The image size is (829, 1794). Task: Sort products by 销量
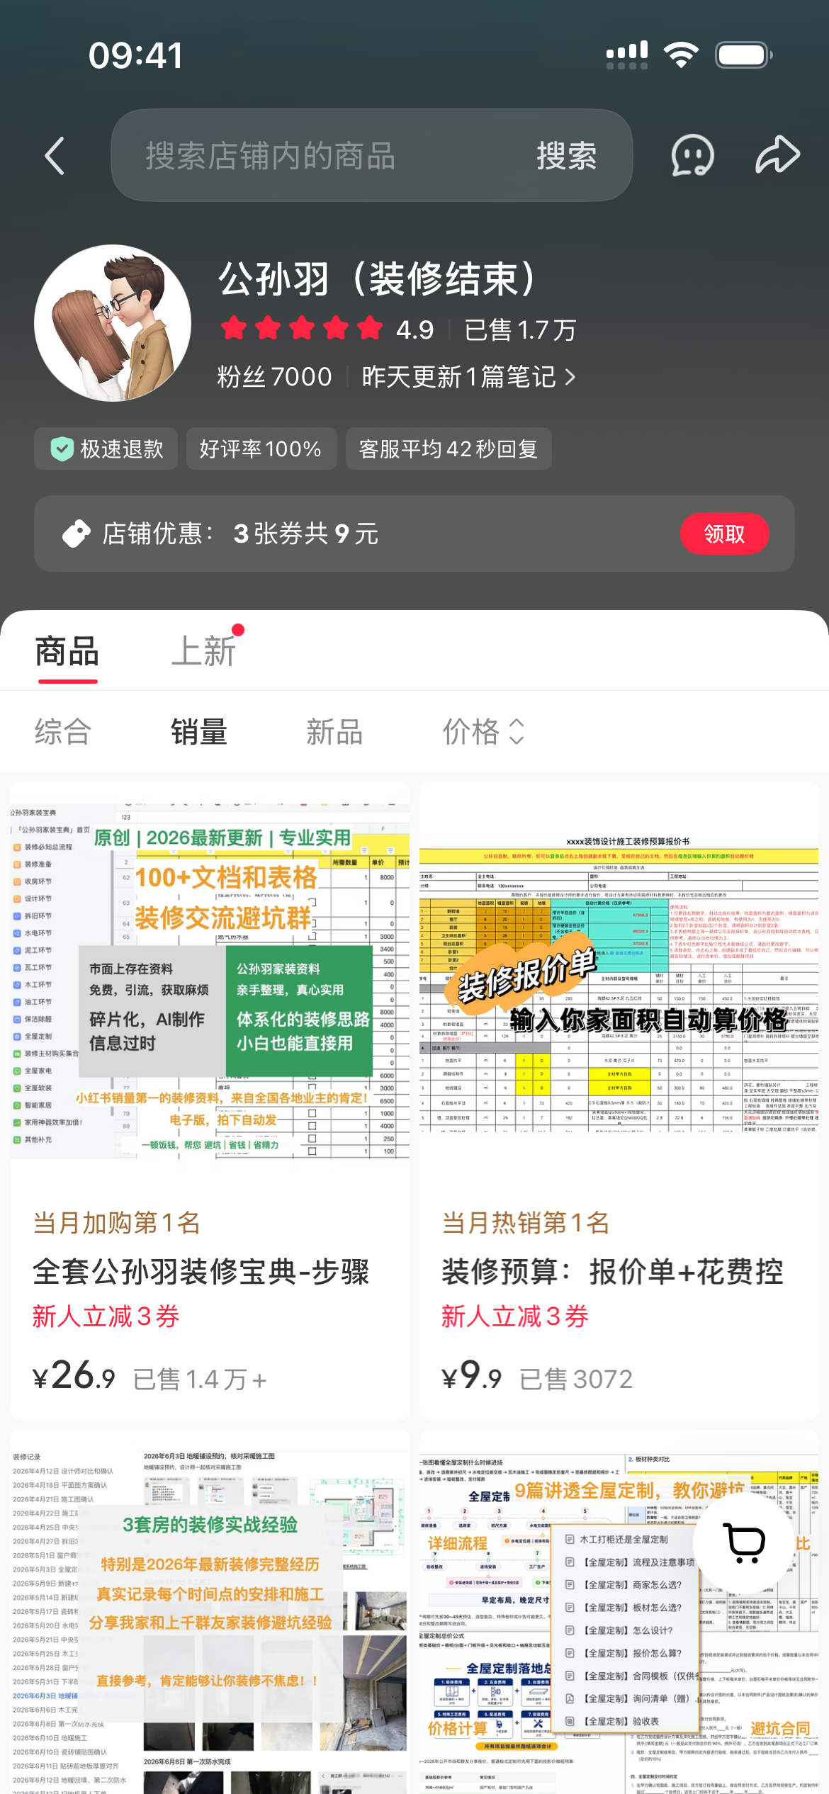199,732
